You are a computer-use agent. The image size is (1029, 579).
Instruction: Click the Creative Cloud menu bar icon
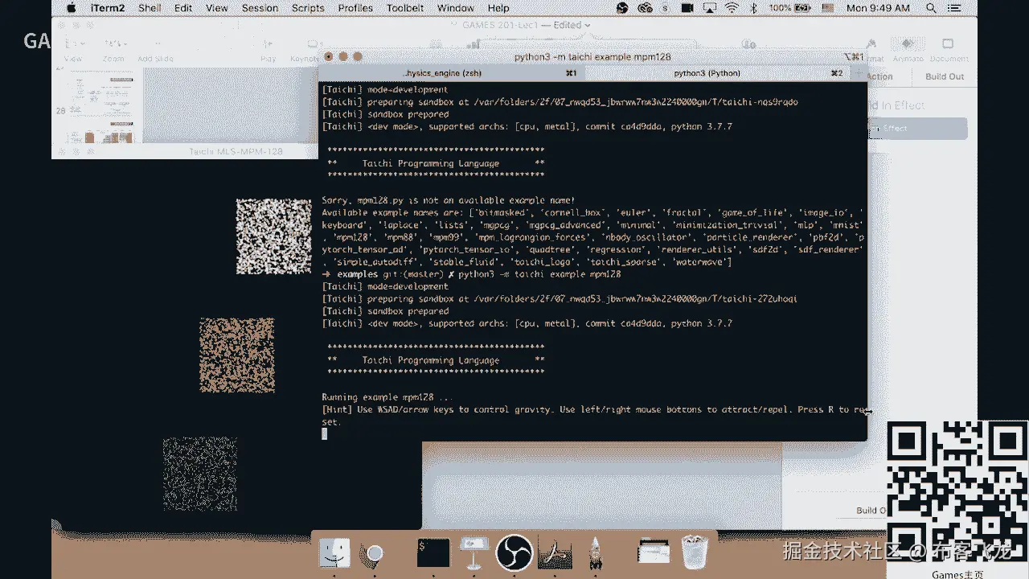pos(645,8)
